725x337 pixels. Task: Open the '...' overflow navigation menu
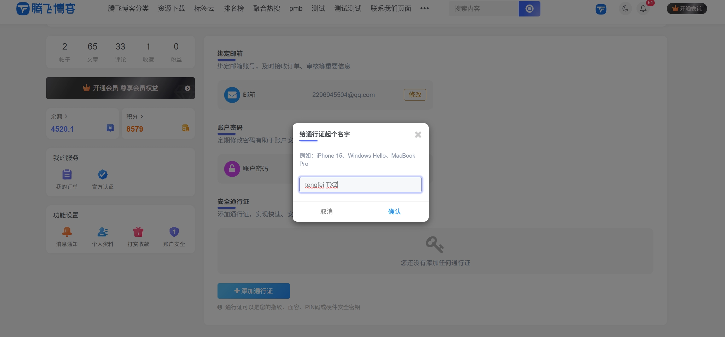(425, 9)
